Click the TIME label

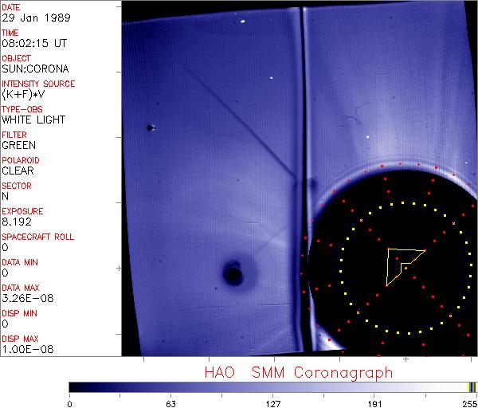point(10,33)
